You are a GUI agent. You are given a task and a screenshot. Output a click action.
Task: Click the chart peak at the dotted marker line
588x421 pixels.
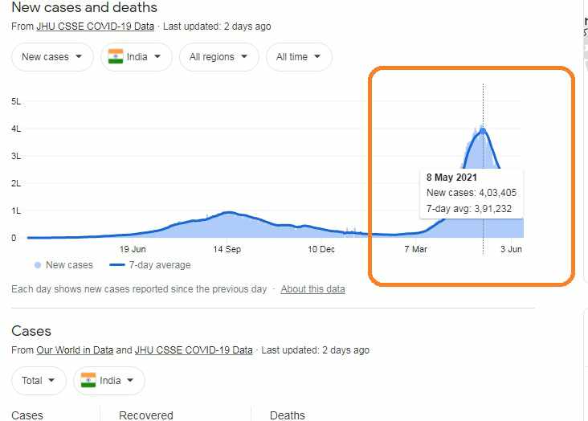(x=483, y=129)
